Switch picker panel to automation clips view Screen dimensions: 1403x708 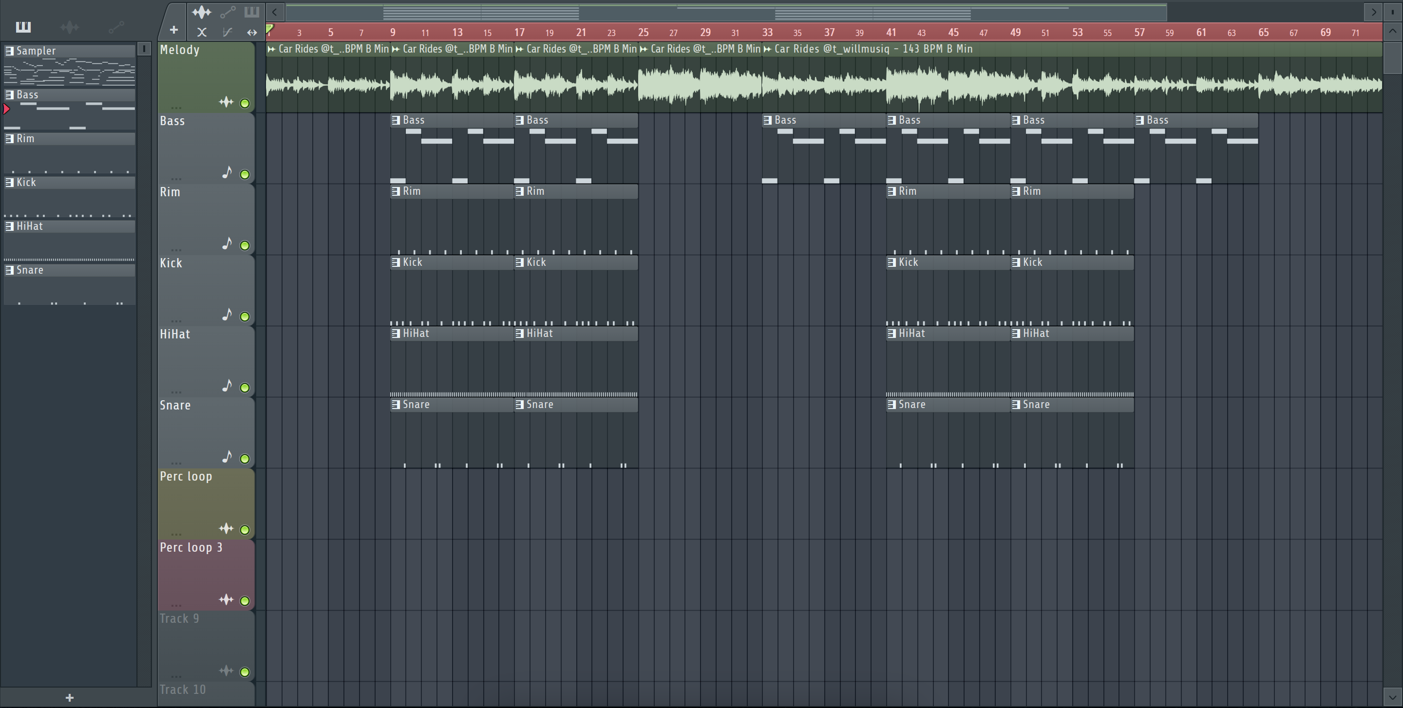click(x=116, y=27)
